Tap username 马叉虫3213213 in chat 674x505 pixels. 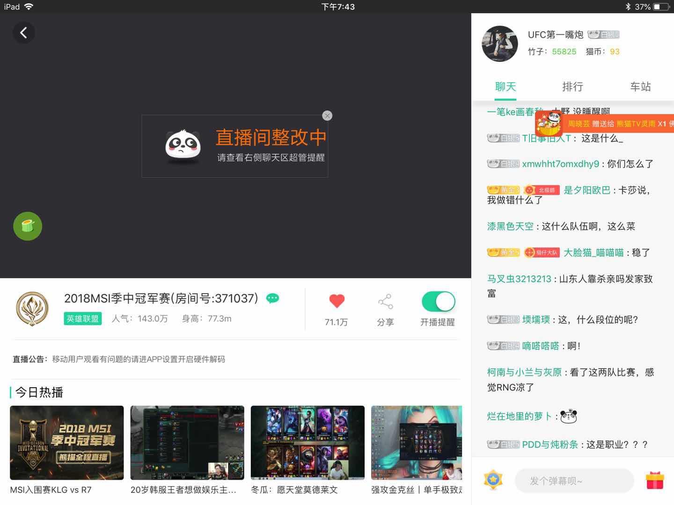pyautogui.click(x=519, y=279)
